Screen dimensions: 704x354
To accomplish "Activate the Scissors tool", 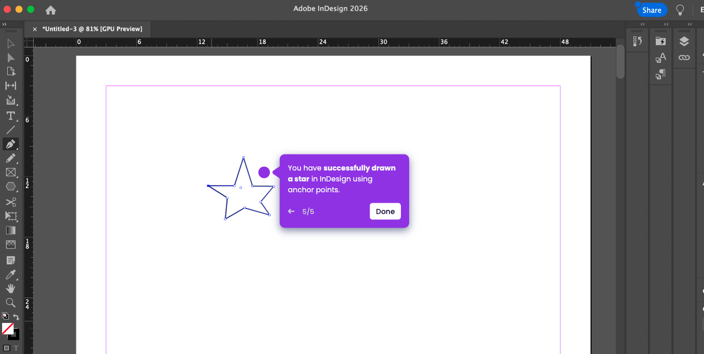I will [x=10, y=202].
